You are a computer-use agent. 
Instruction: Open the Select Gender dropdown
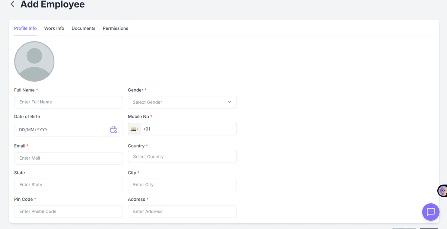point(182,102)
